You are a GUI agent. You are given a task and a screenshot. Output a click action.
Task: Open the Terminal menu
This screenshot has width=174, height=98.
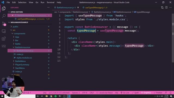[x=51, y=2]
